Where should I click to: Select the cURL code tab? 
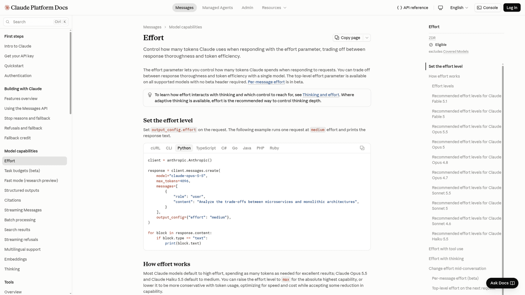[155, 148]
